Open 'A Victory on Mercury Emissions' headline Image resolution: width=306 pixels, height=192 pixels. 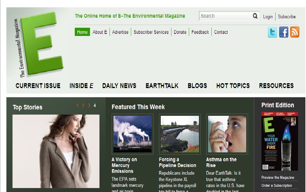pyautogui.click(x=124, y=165)
